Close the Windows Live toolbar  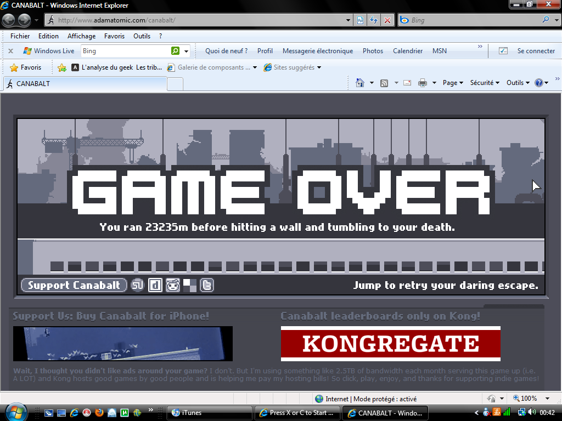[x=11, y=51]
